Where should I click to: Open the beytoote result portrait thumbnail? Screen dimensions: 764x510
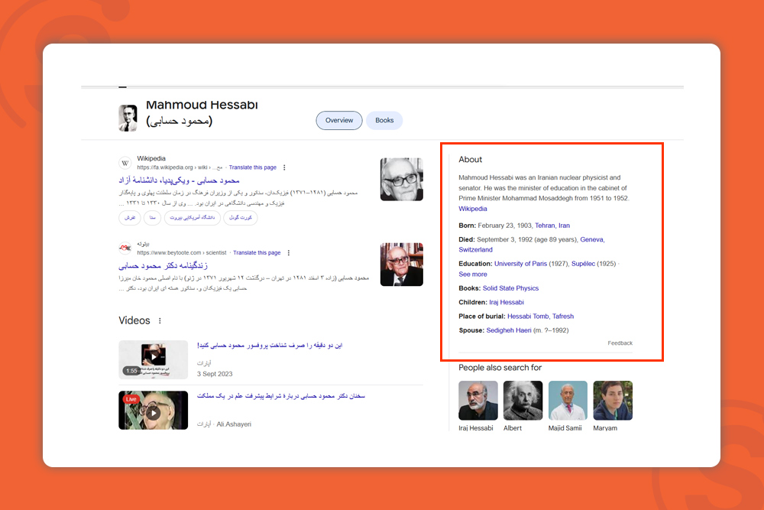pos(402,265)
